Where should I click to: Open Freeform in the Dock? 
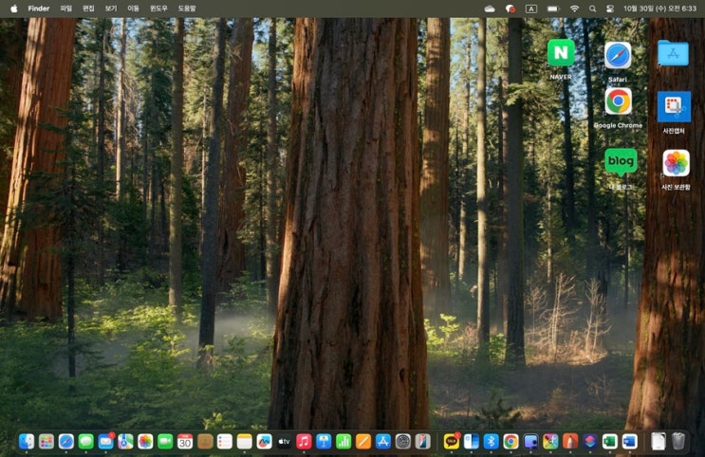click(x=264, y=442)
